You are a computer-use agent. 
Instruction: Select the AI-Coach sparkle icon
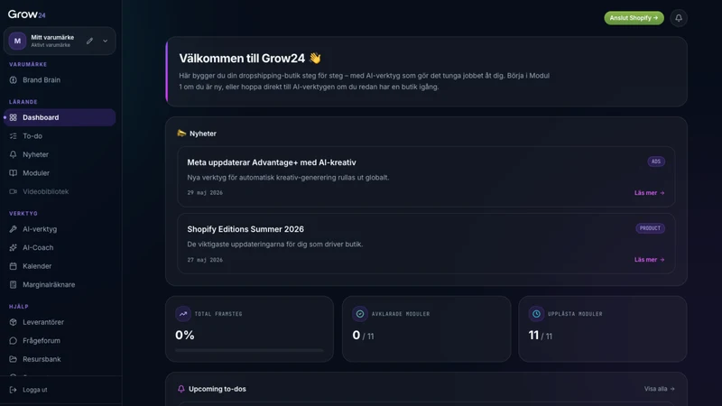coord(13,247)
